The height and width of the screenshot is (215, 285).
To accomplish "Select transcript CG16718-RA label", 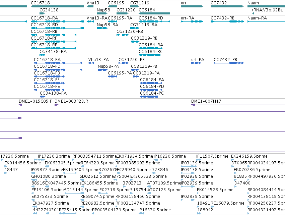I will pos(44,18).
